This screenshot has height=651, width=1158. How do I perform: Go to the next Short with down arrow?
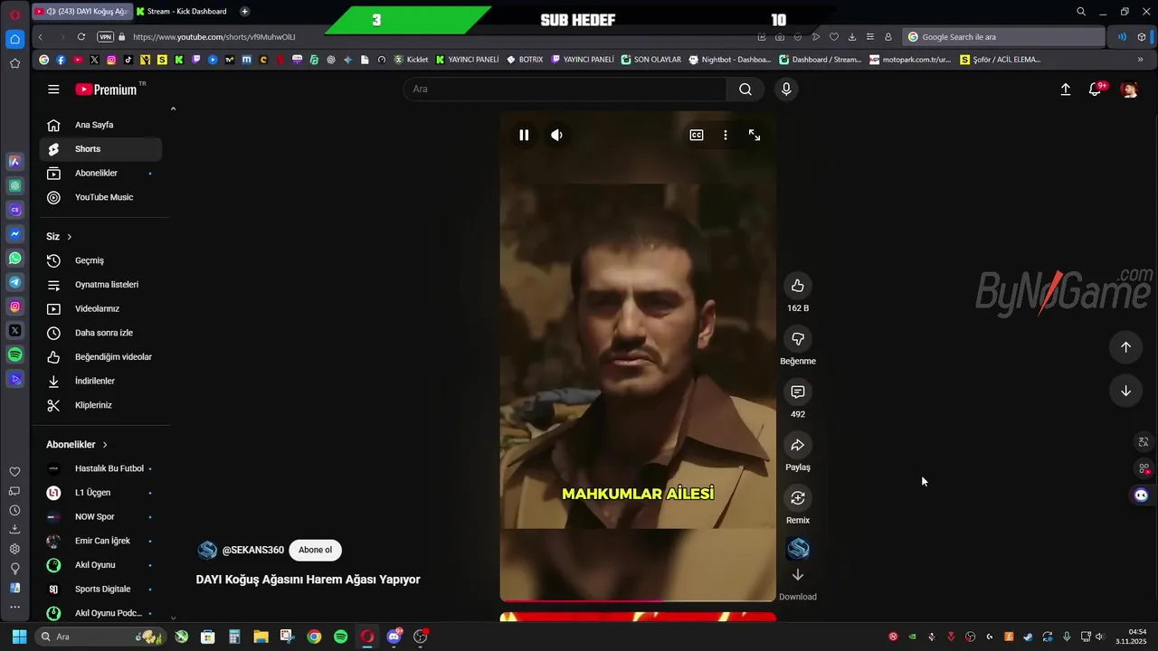[1125, 391]
